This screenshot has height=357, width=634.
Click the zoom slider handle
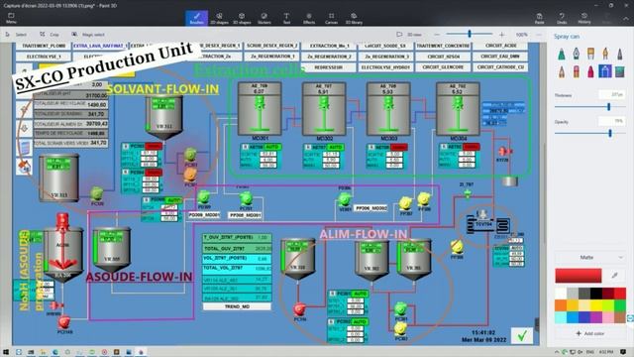tap(470, 34)
